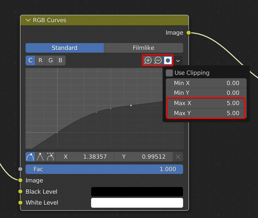Click the Fac input socket
The image size is (258, 218).
[x=20, y=169]
